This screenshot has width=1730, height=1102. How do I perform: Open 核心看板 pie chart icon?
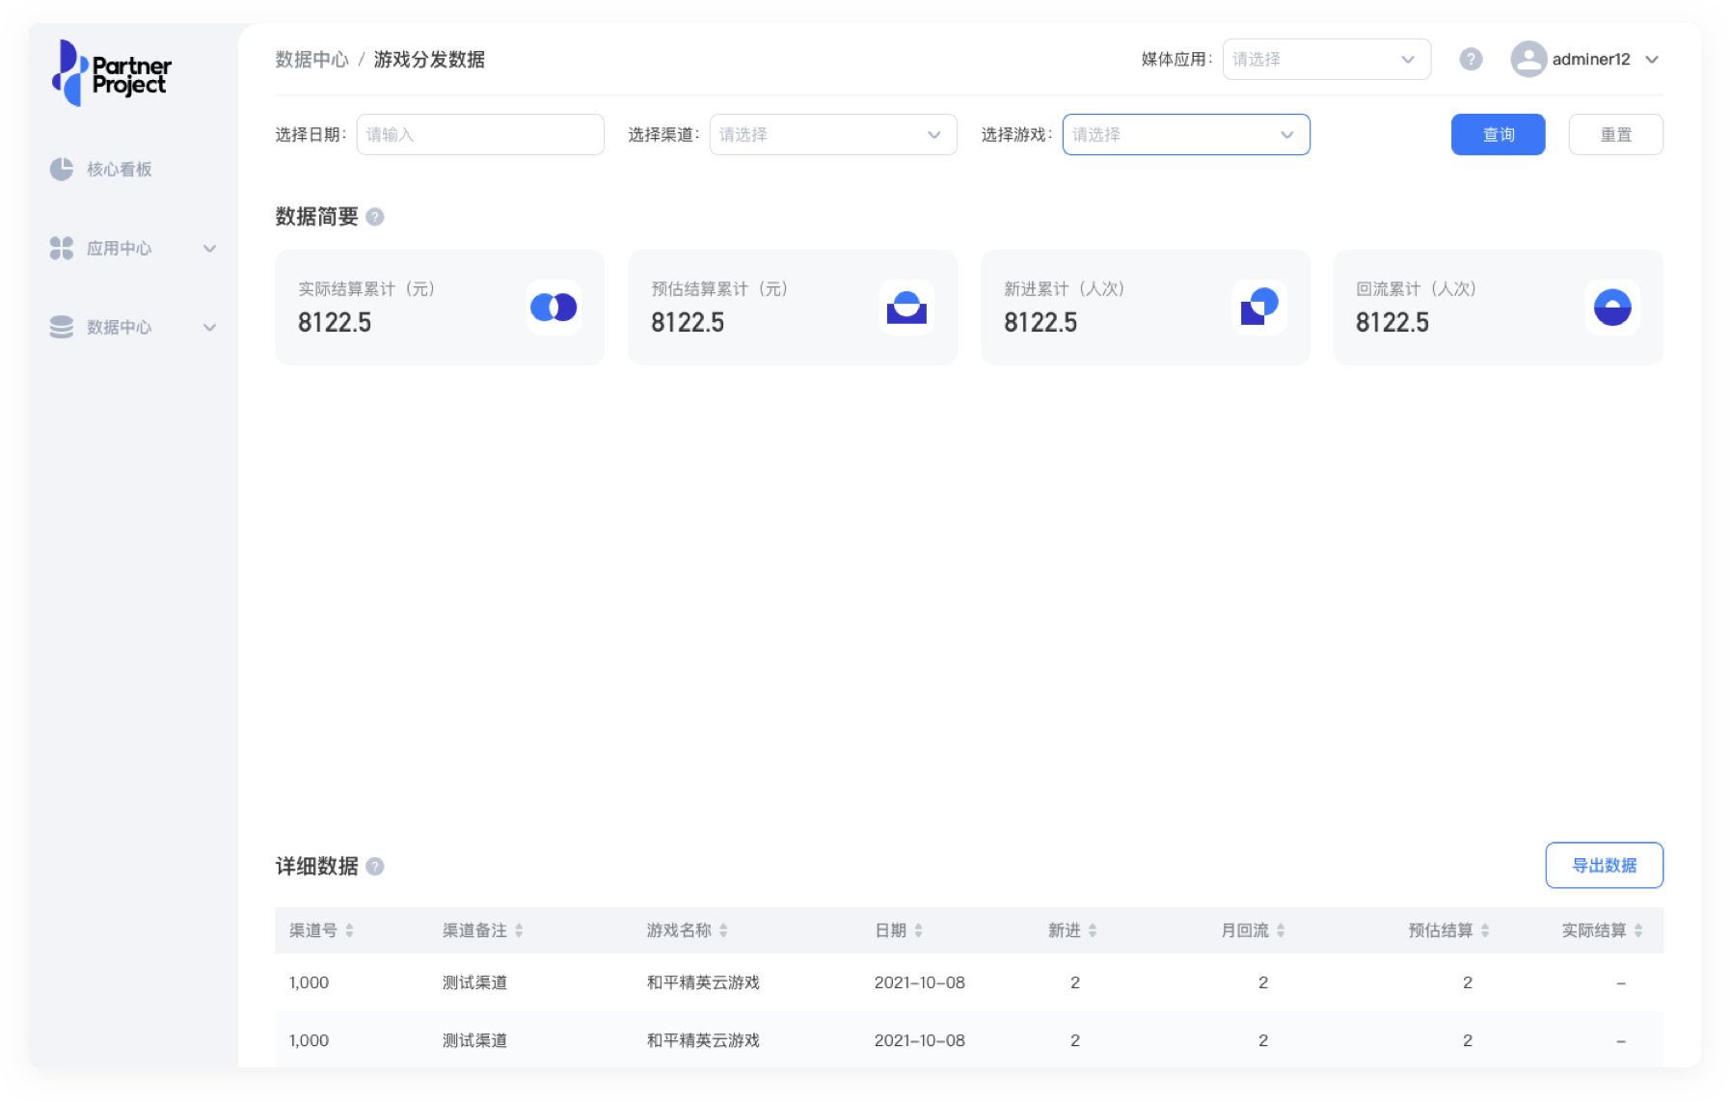(62, 170)
